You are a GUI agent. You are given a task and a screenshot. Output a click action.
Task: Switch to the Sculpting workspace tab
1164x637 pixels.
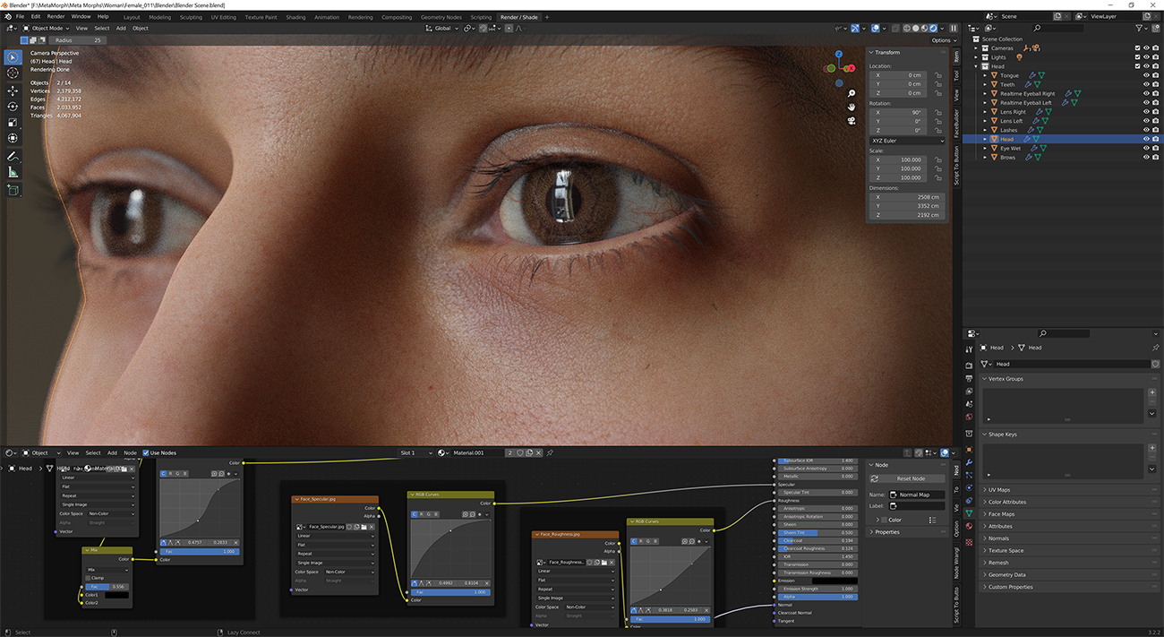pos(191,17)
